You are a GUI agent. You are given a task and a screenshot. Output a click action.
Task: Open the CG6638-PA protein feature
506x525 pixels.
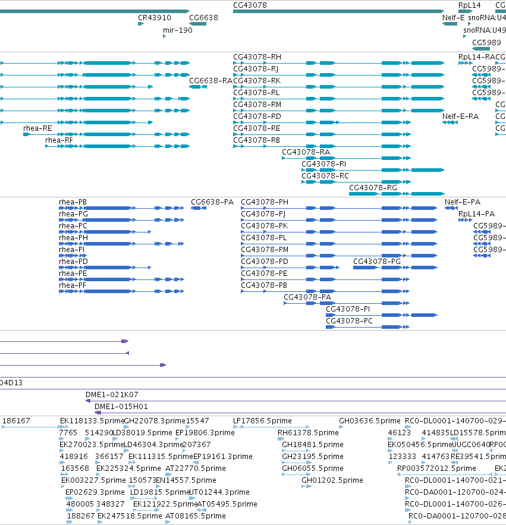[199, 208]
